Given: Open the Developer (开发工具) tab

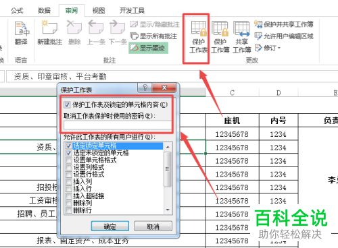Looking at the screenshot, I should tap(132, 11).
